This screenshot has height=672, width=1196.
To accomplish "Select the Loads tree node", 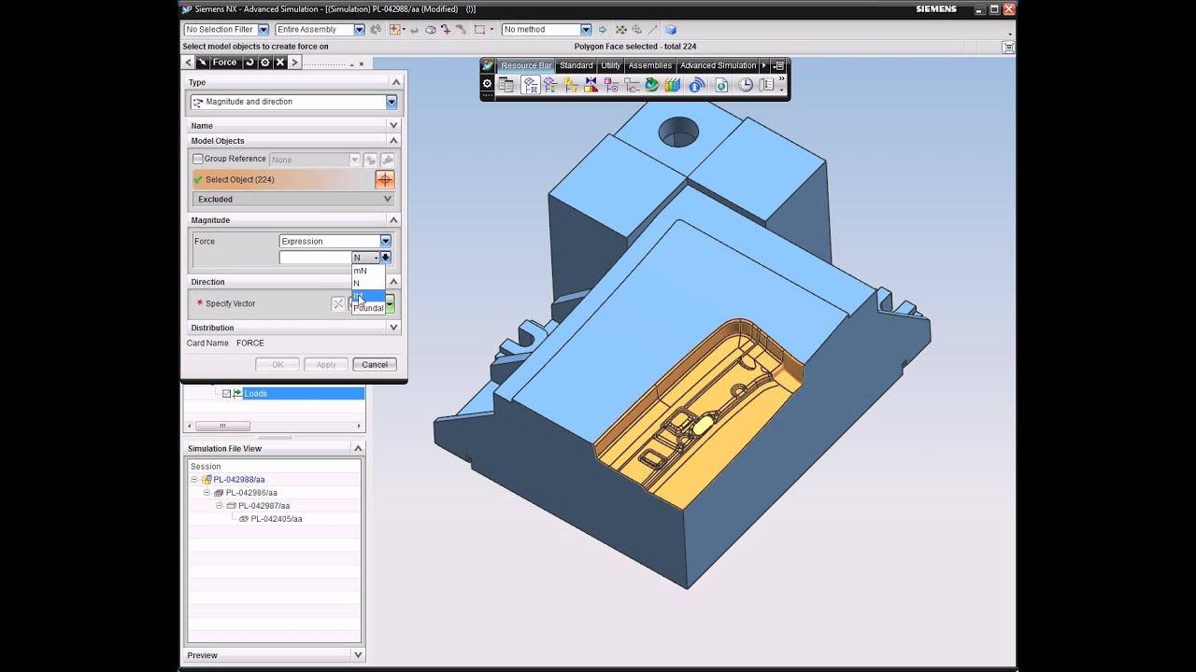I will [255, 394].
